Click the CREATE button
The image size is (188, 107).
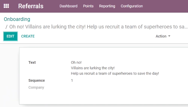point(28,36)
